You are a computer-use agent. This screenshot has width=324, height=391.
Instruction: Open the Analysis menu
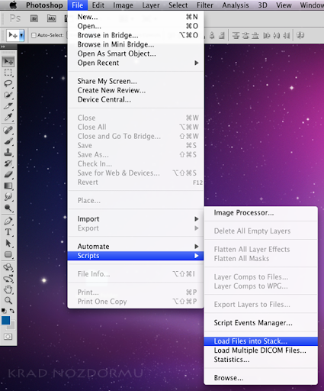pos(236,5)
